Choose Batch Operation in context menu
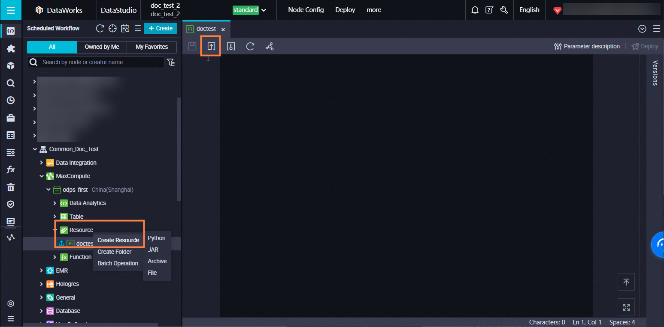 pyautogui.click(x=118, y=263)
